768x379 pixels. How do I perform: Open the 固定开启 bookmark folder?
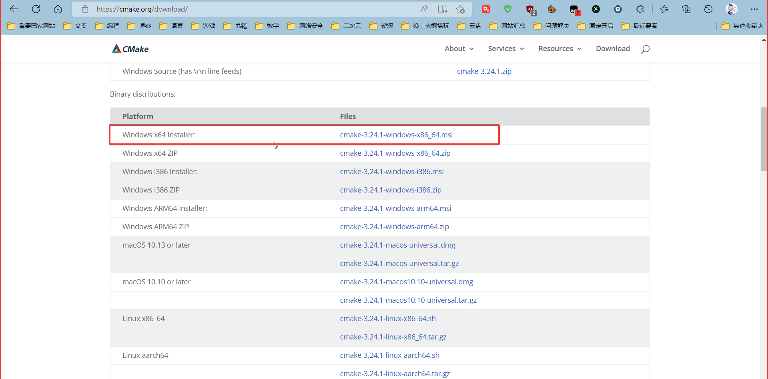tap(596, 26)
